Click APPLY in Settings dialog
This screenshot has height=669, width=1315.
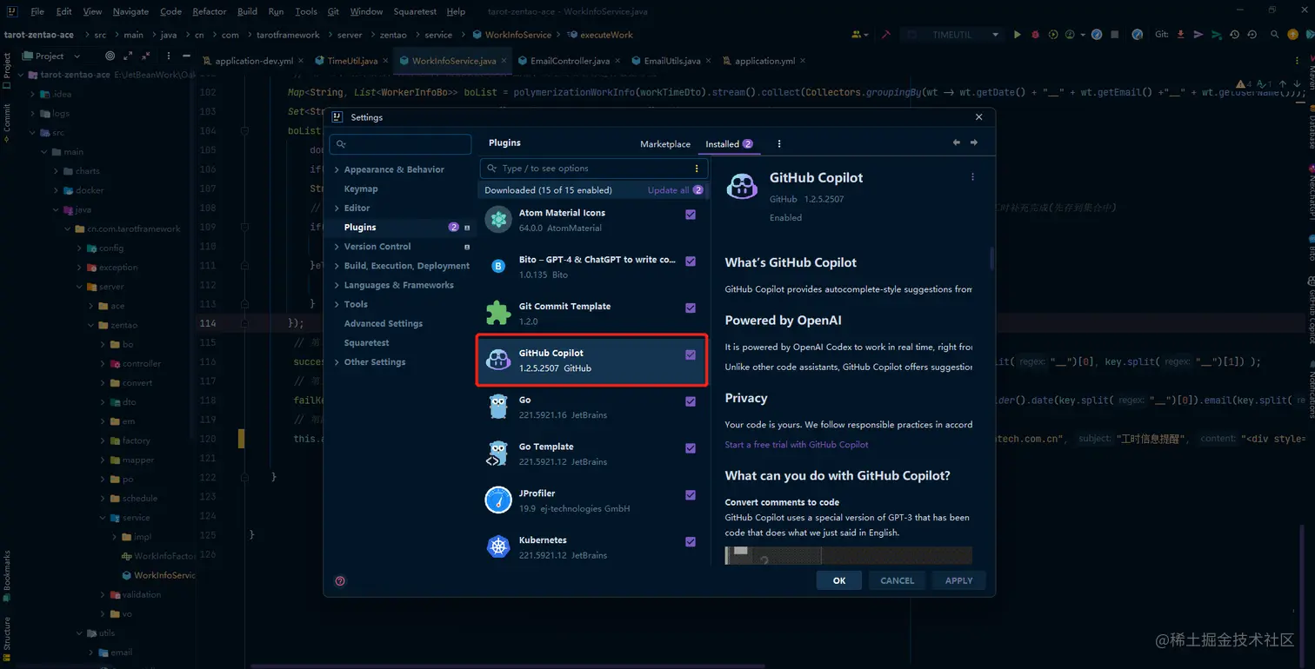point(958,580)
